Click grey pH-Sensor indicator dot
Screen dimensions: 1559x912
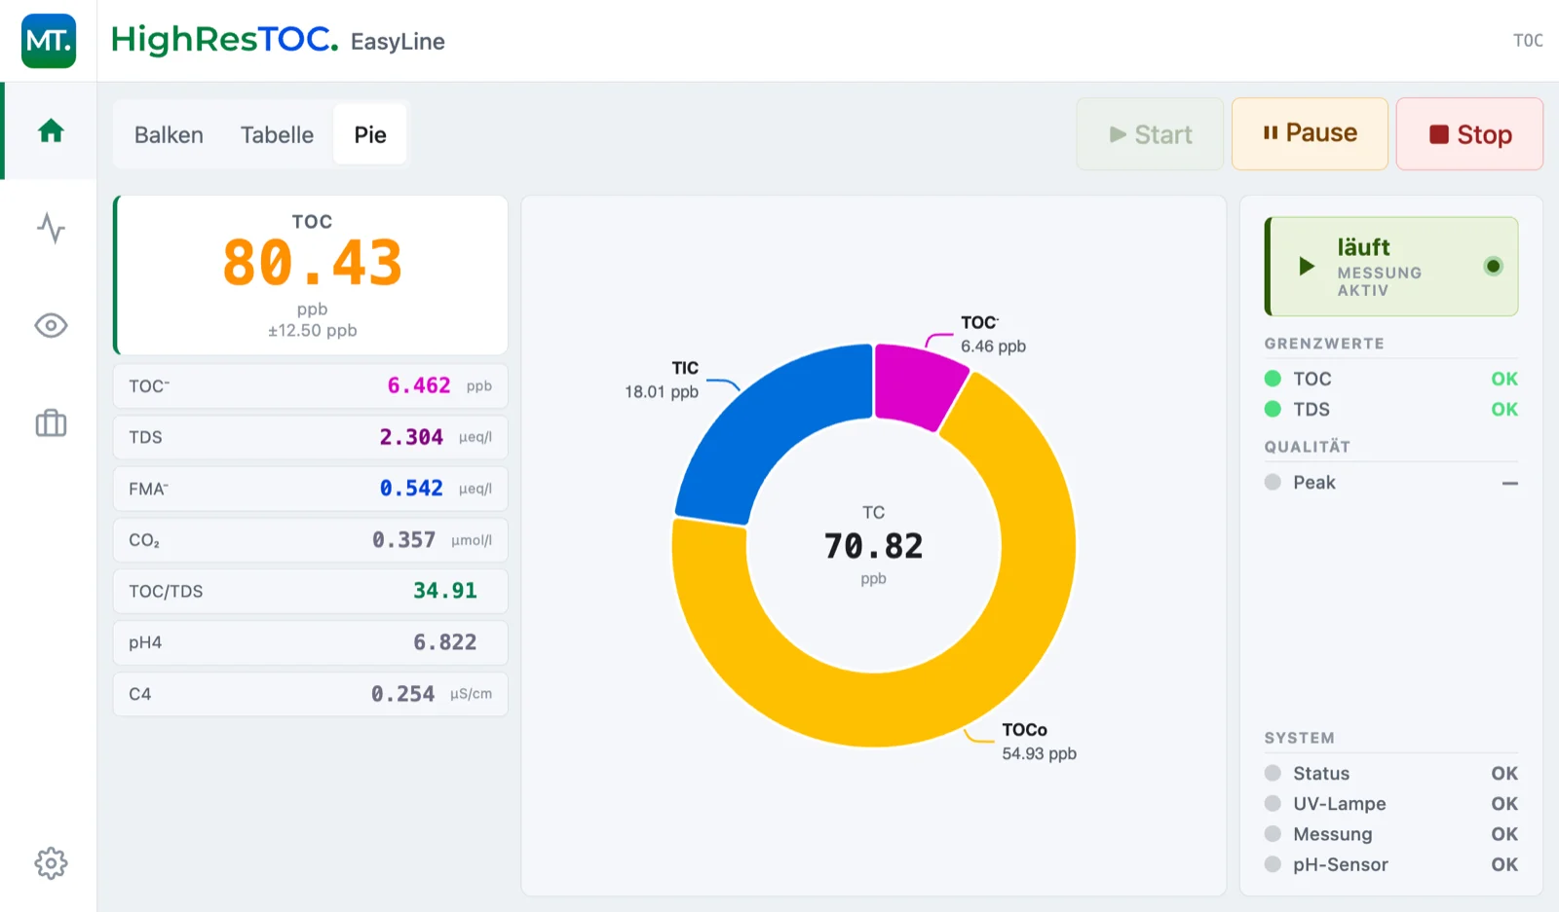click(1273, 863)
